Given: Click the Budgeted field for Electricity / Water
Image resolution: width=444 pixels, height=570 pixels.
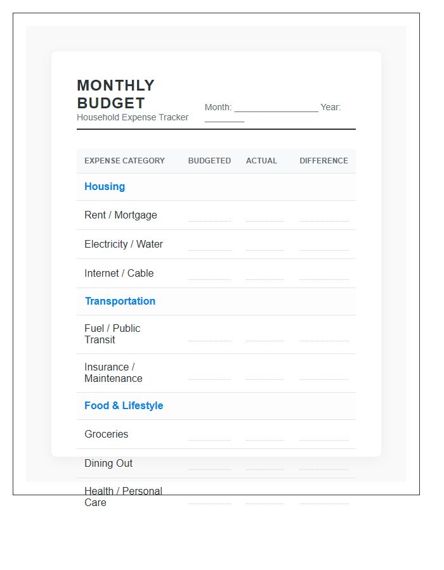Looking at the screenshot, I should [209, 246].
